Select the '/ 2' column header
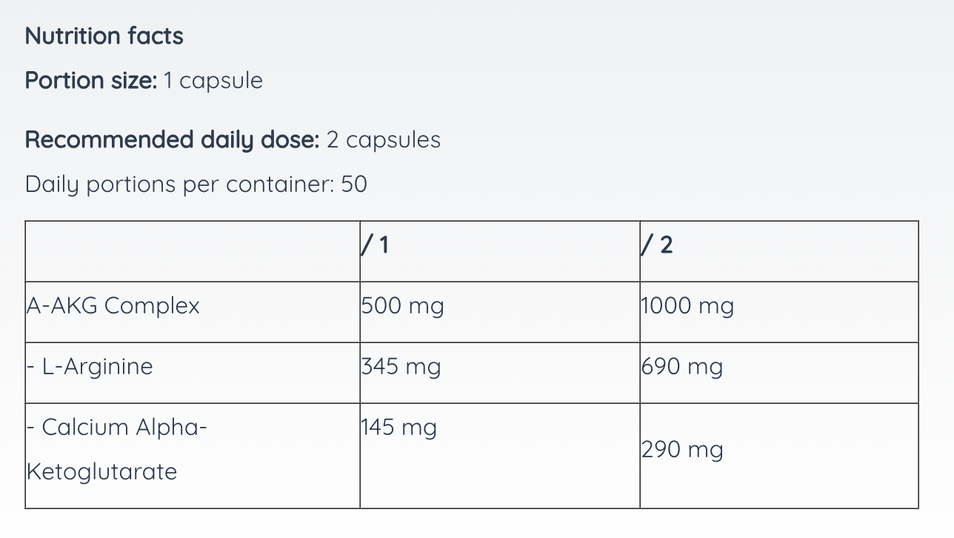This screenshot has height=538, width=954. coord(657,245)
